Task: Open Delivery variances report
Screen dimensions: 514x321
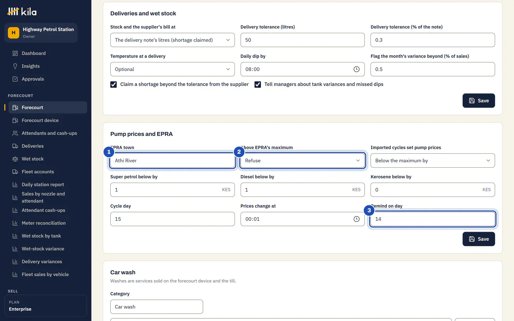Action: (48, 261)
